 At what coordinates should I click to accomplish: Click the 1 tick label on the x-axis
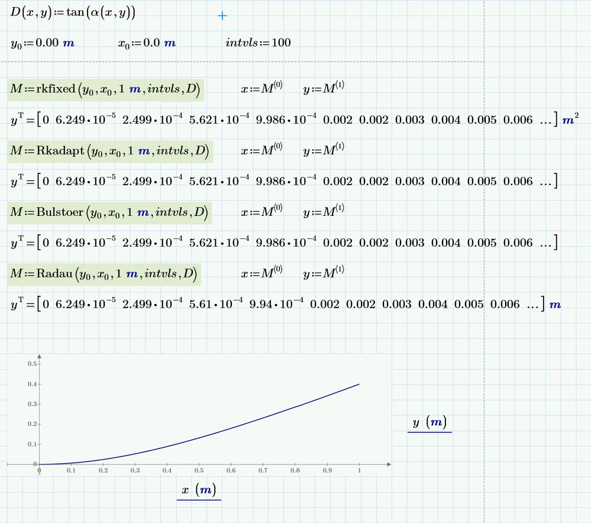(x=359, y=470)
